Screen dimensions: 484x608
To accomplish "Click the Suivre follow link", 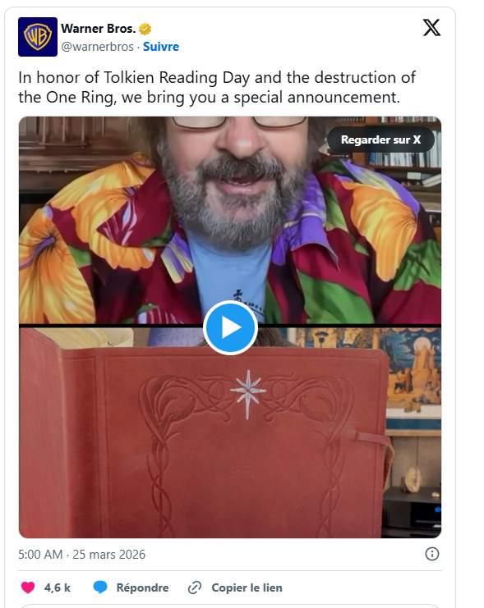I will (x=161, y=47).
